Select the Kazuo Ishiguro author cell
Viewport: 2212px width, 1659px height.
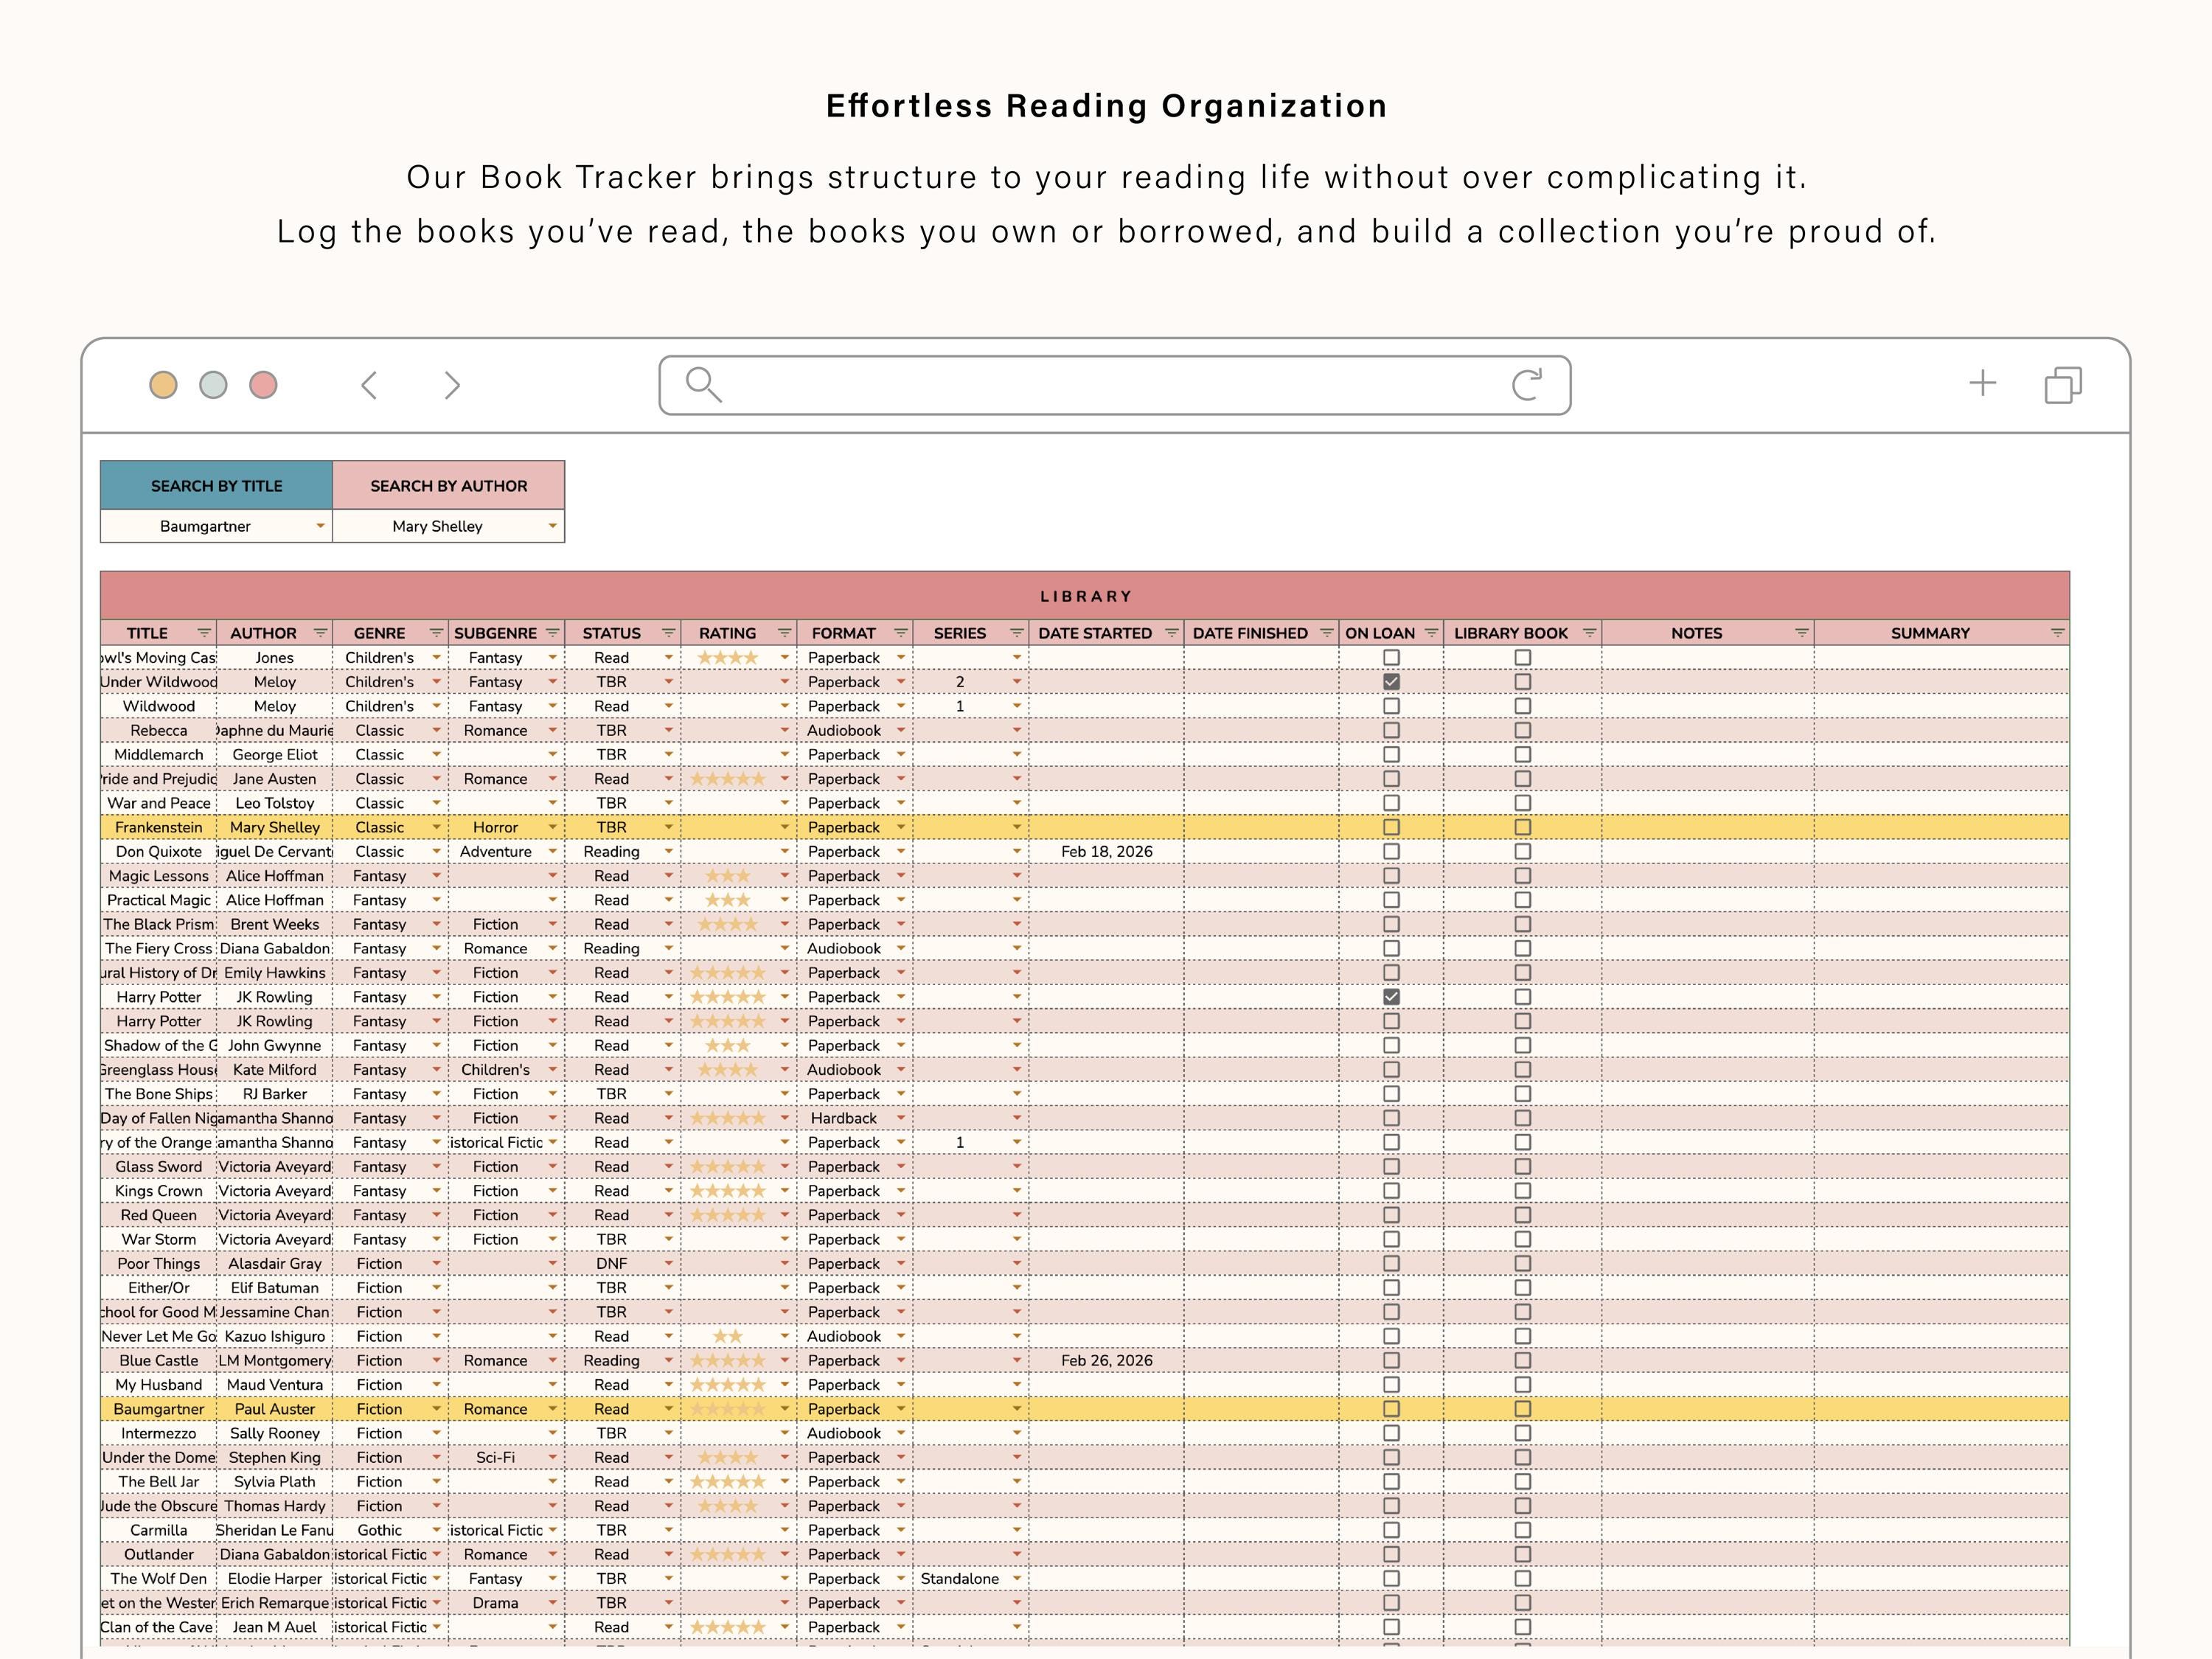(274, 1336)
